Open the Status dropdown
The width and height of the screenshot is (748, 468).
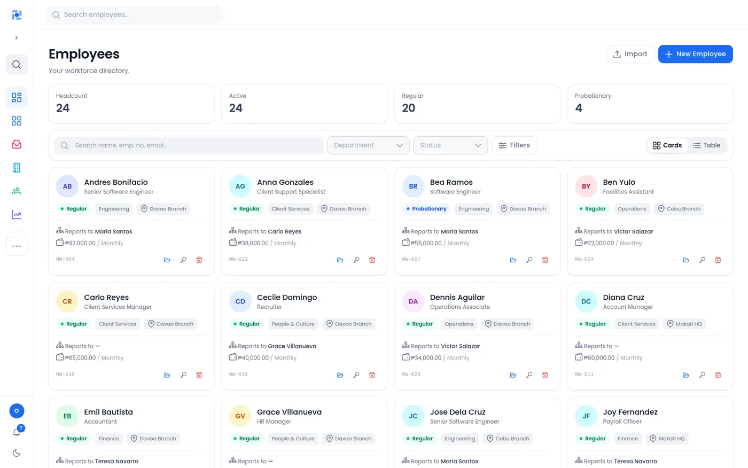point(450,145)
